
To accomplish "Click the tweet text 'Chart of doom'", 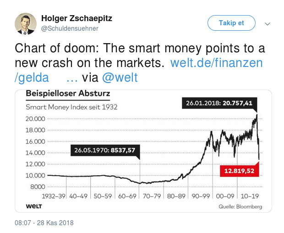I will point(55,48).
